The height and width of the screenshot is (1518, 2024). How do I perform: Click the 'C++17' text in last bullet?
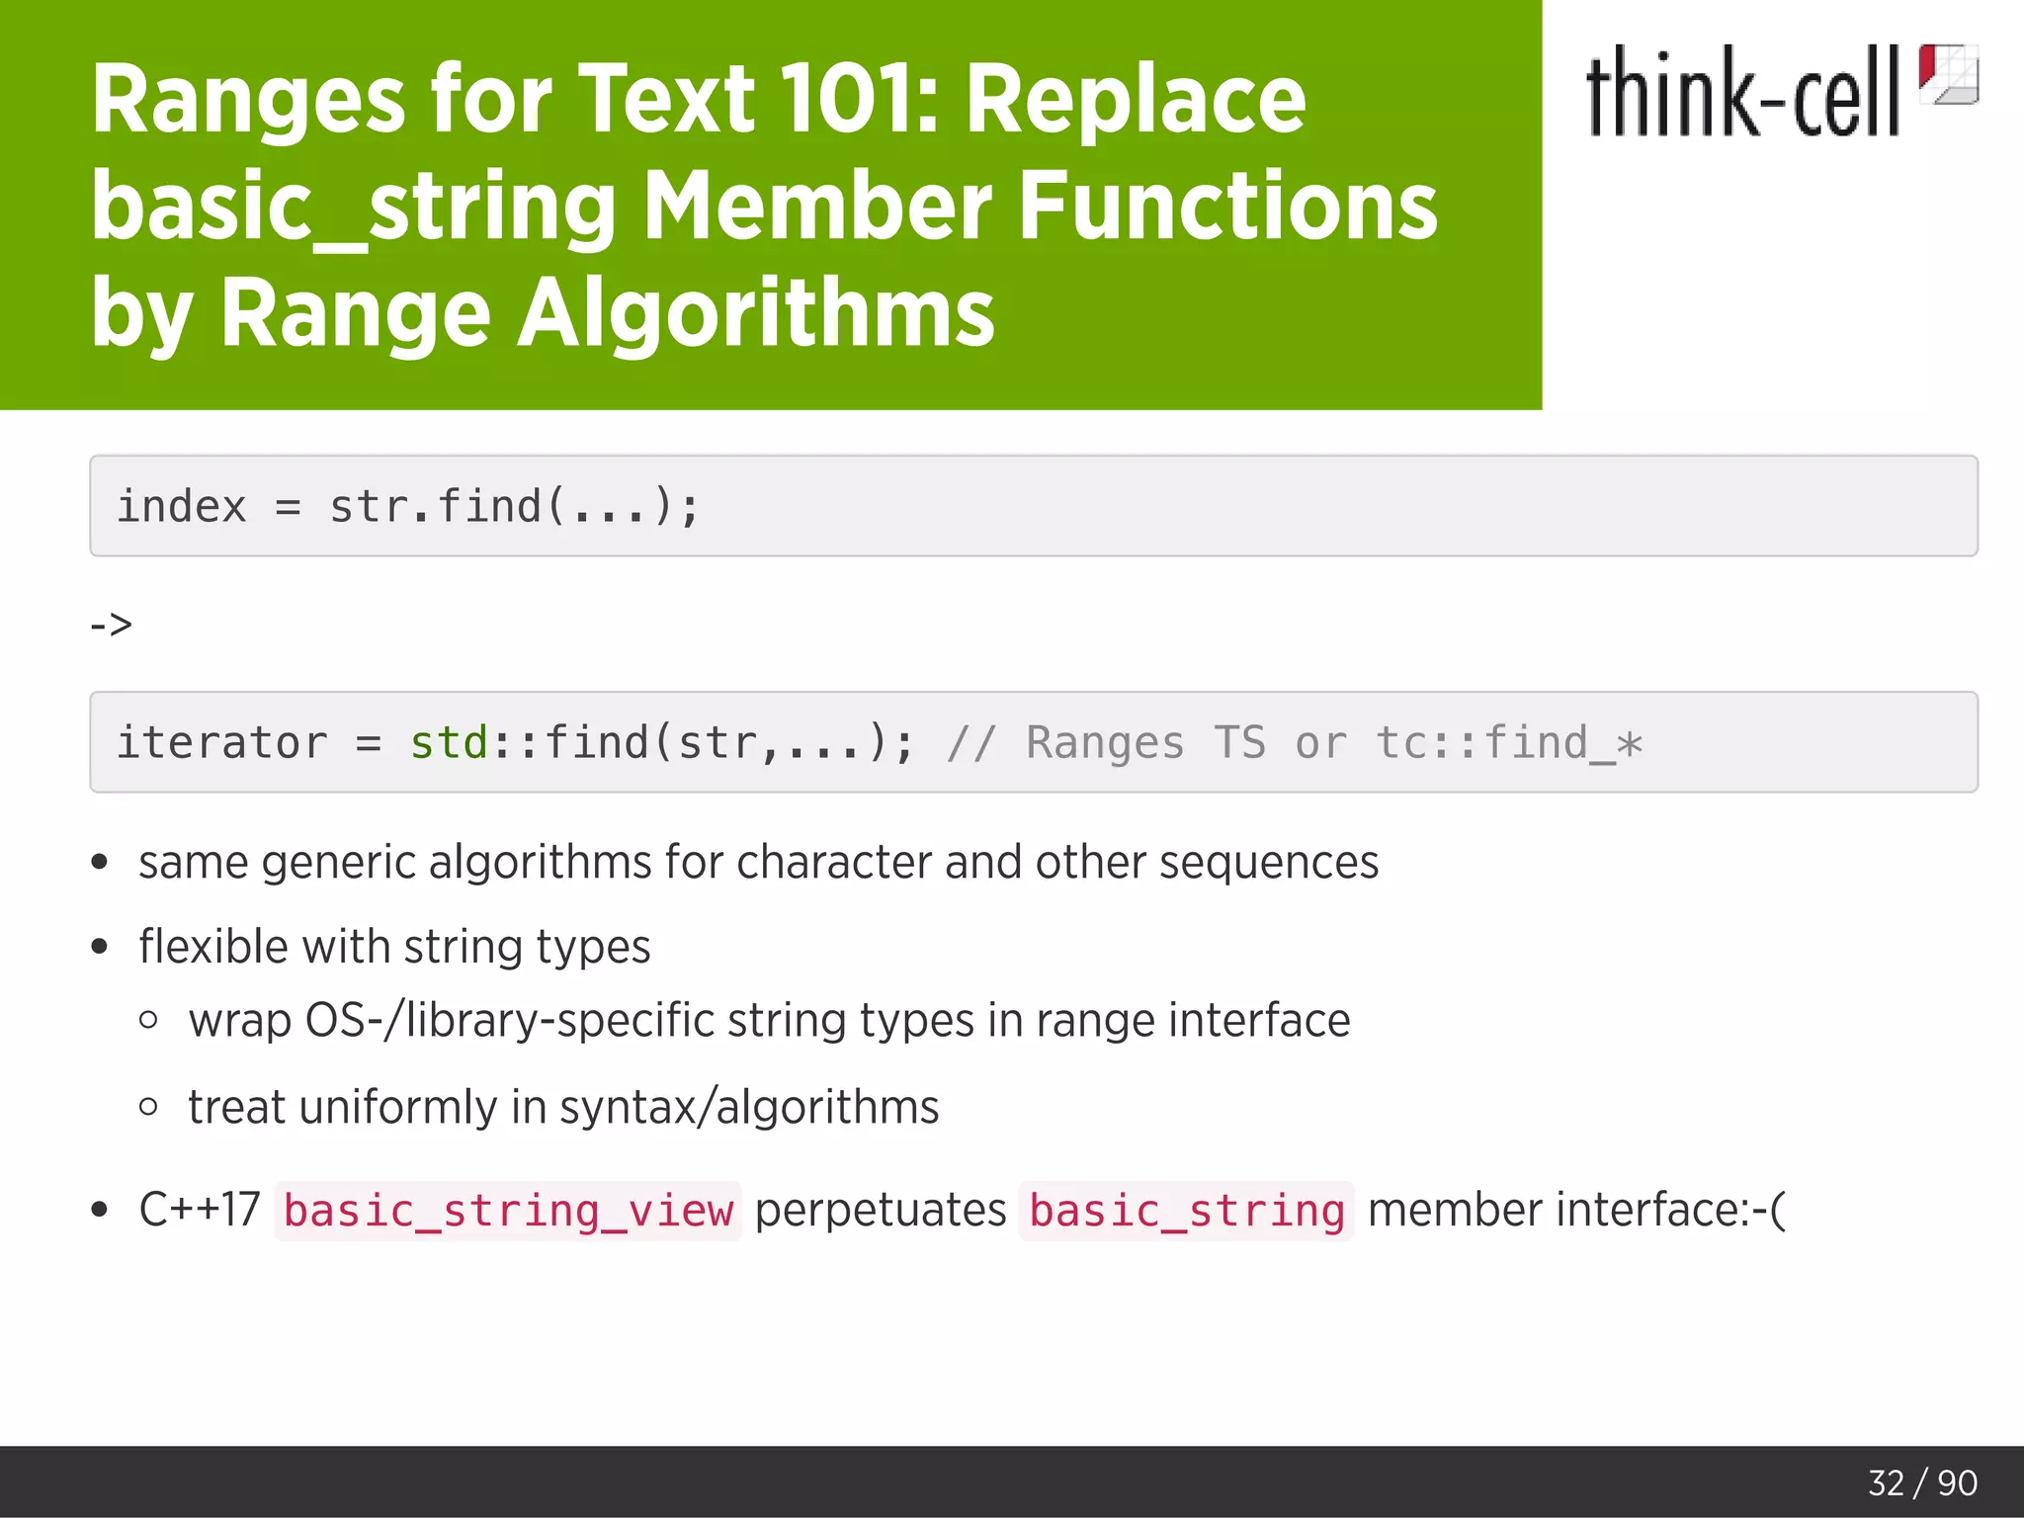200,1211
